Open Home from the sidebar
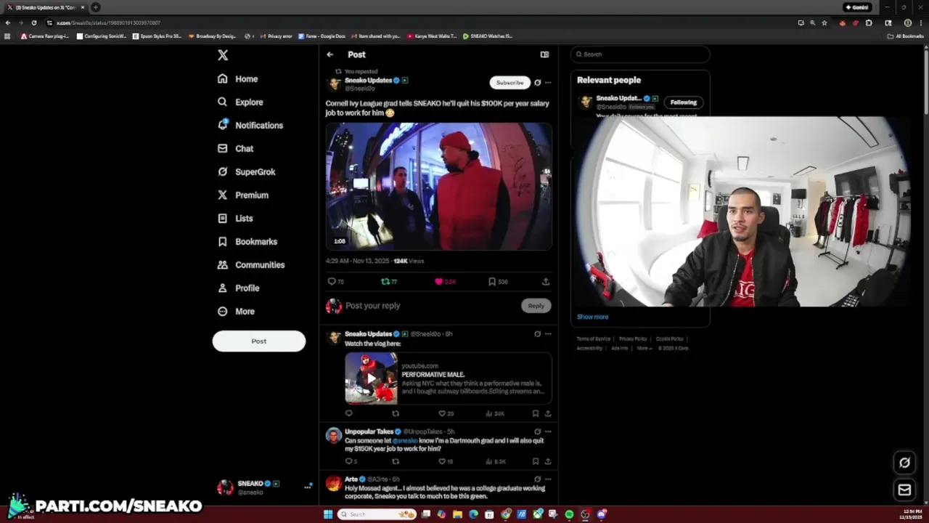929x523 pixels. coord(238,78)
